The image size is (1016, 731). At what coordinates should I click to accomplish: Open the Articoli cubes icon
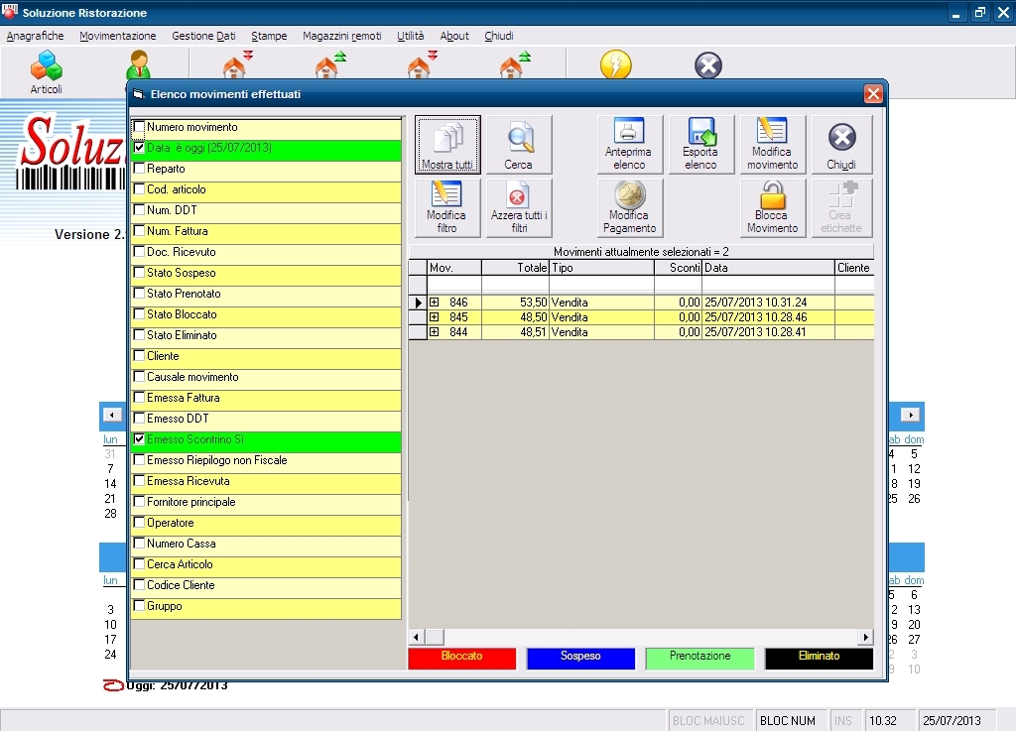[x=46, y=66]
